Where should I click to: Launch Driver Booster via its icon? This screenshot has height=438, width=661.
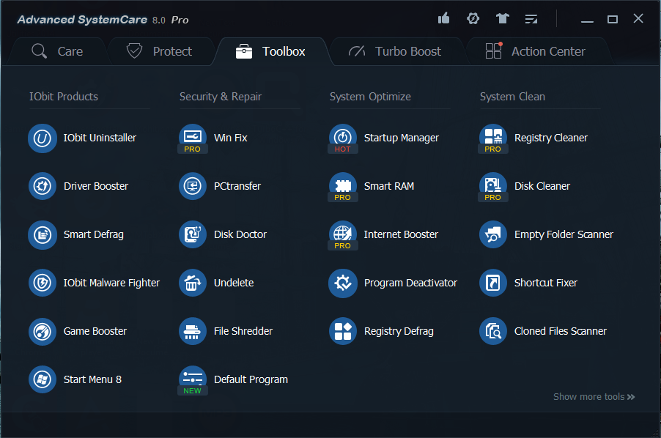(x=43, y=186)
